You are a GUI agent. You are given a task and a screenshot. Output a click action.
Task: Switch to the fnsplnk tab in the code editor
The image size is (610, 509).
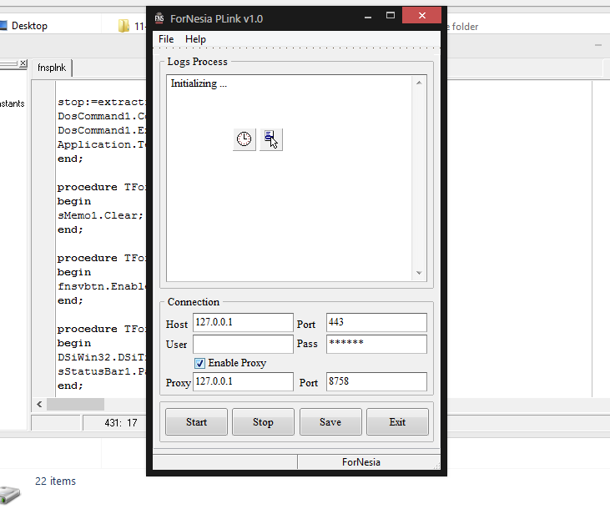tap(52, 68)
